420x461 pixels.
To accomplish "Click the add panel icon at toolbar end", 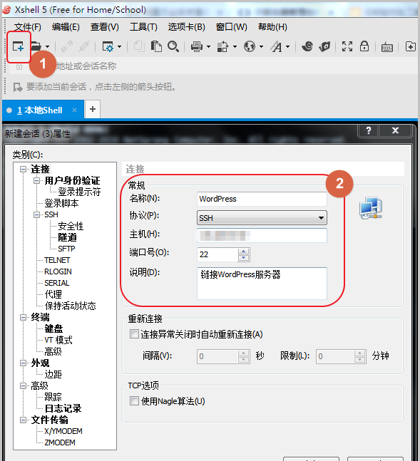I will [410, 46].
